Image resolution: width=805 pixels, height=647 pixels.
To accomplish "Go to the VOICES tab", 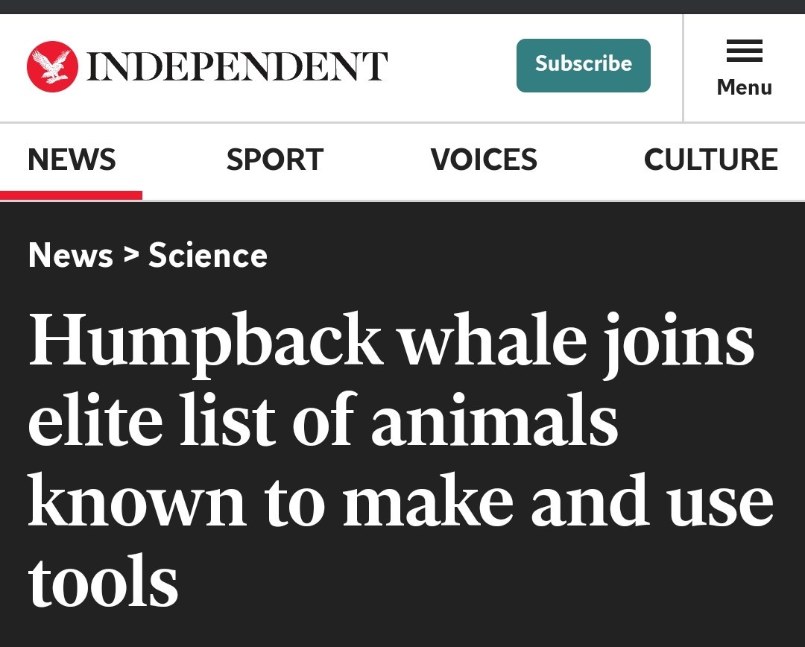I will coord(484,160).
